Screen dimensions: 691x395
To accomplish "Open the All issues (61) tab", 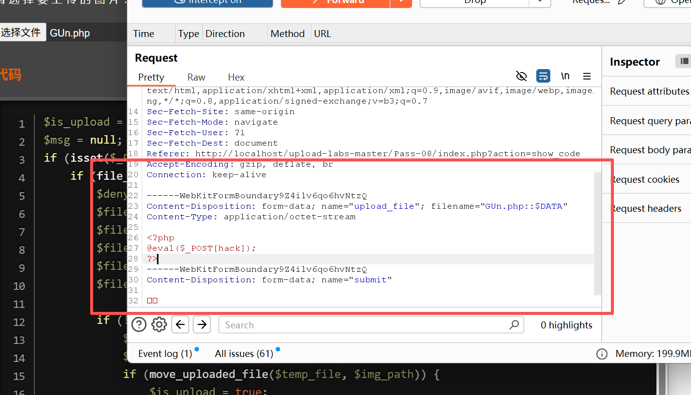I will coord(244,353).
